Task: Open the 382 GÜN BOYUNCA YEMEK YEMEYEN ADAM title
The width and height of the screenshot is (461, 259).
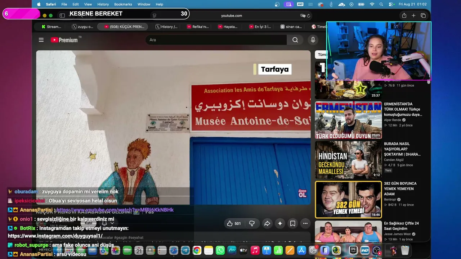Action: [400, 188]
